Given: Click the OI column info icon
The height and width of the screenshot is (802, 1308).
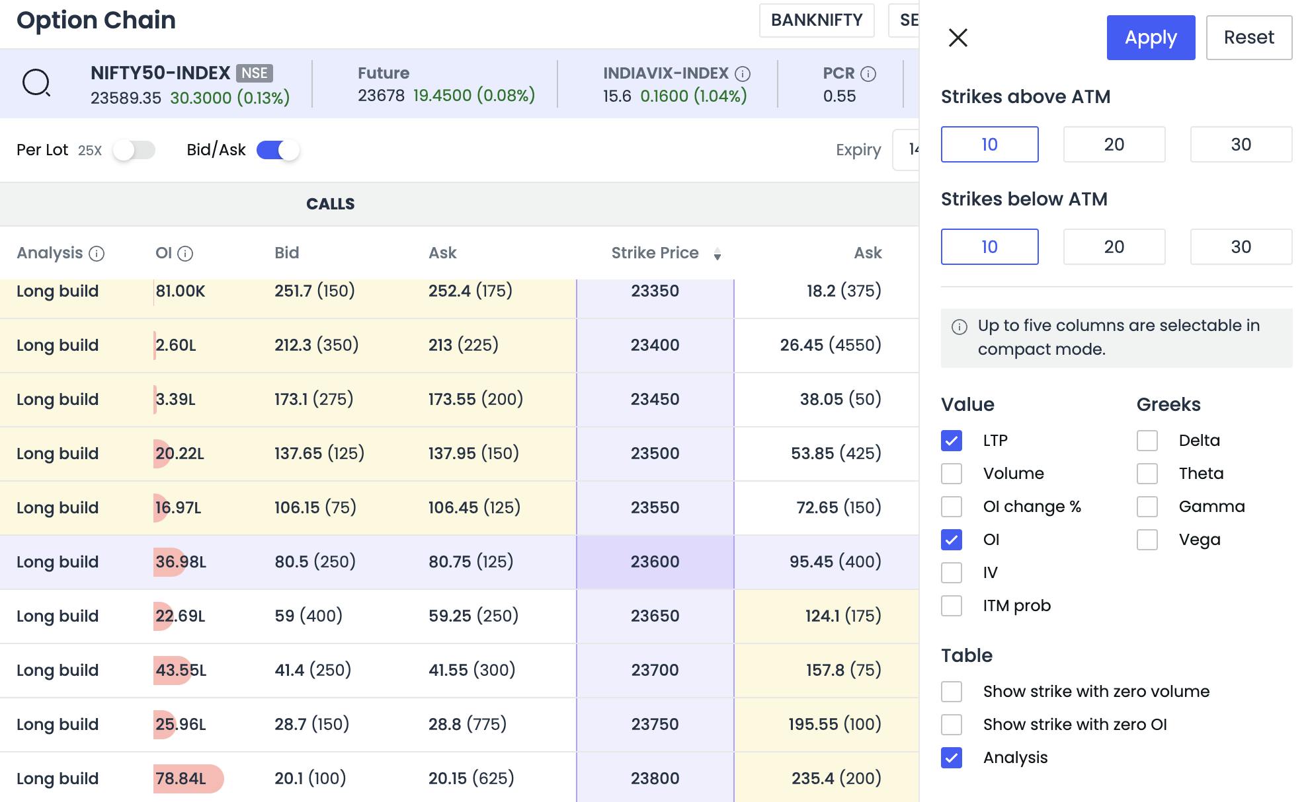Looking at the screenshot, I should [x=185, y=254].
